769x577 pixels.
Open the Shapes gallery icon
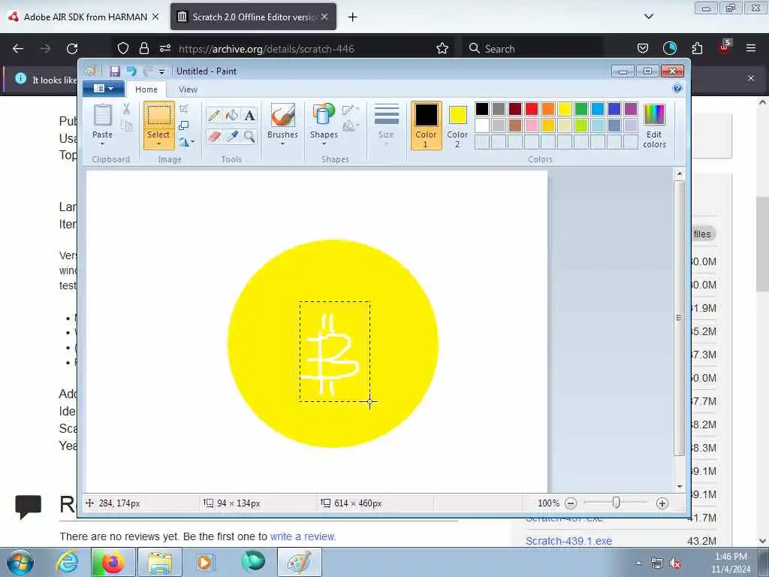pos(323,115)
